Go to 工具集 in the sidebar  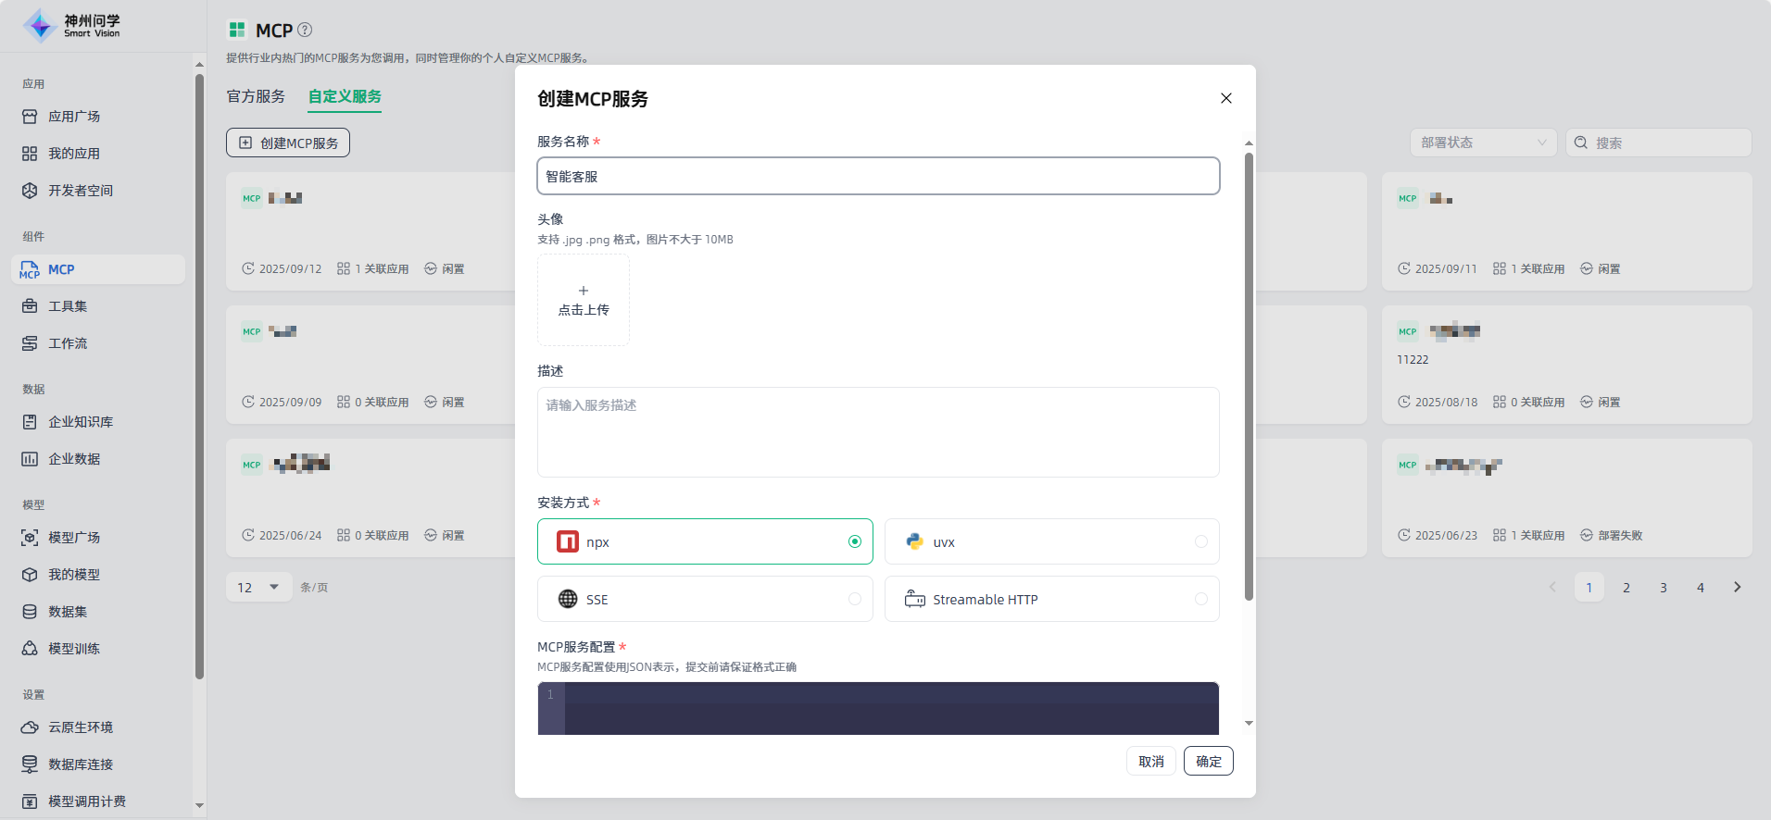click(68, 306)
